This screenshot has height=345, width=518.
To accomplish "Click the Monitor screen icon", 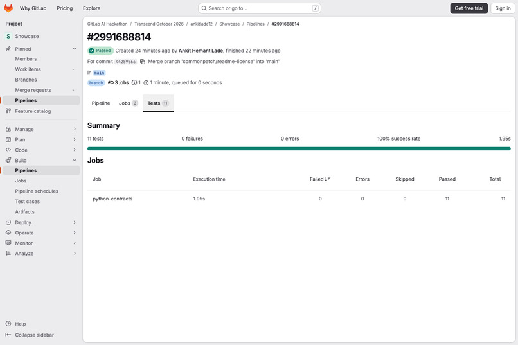I will (x=8, y=243).
